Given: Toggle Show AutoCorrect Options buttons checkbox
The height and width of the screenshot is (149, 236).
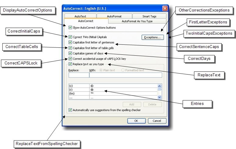Looking at the screenshot, I should tap(70, 27).
